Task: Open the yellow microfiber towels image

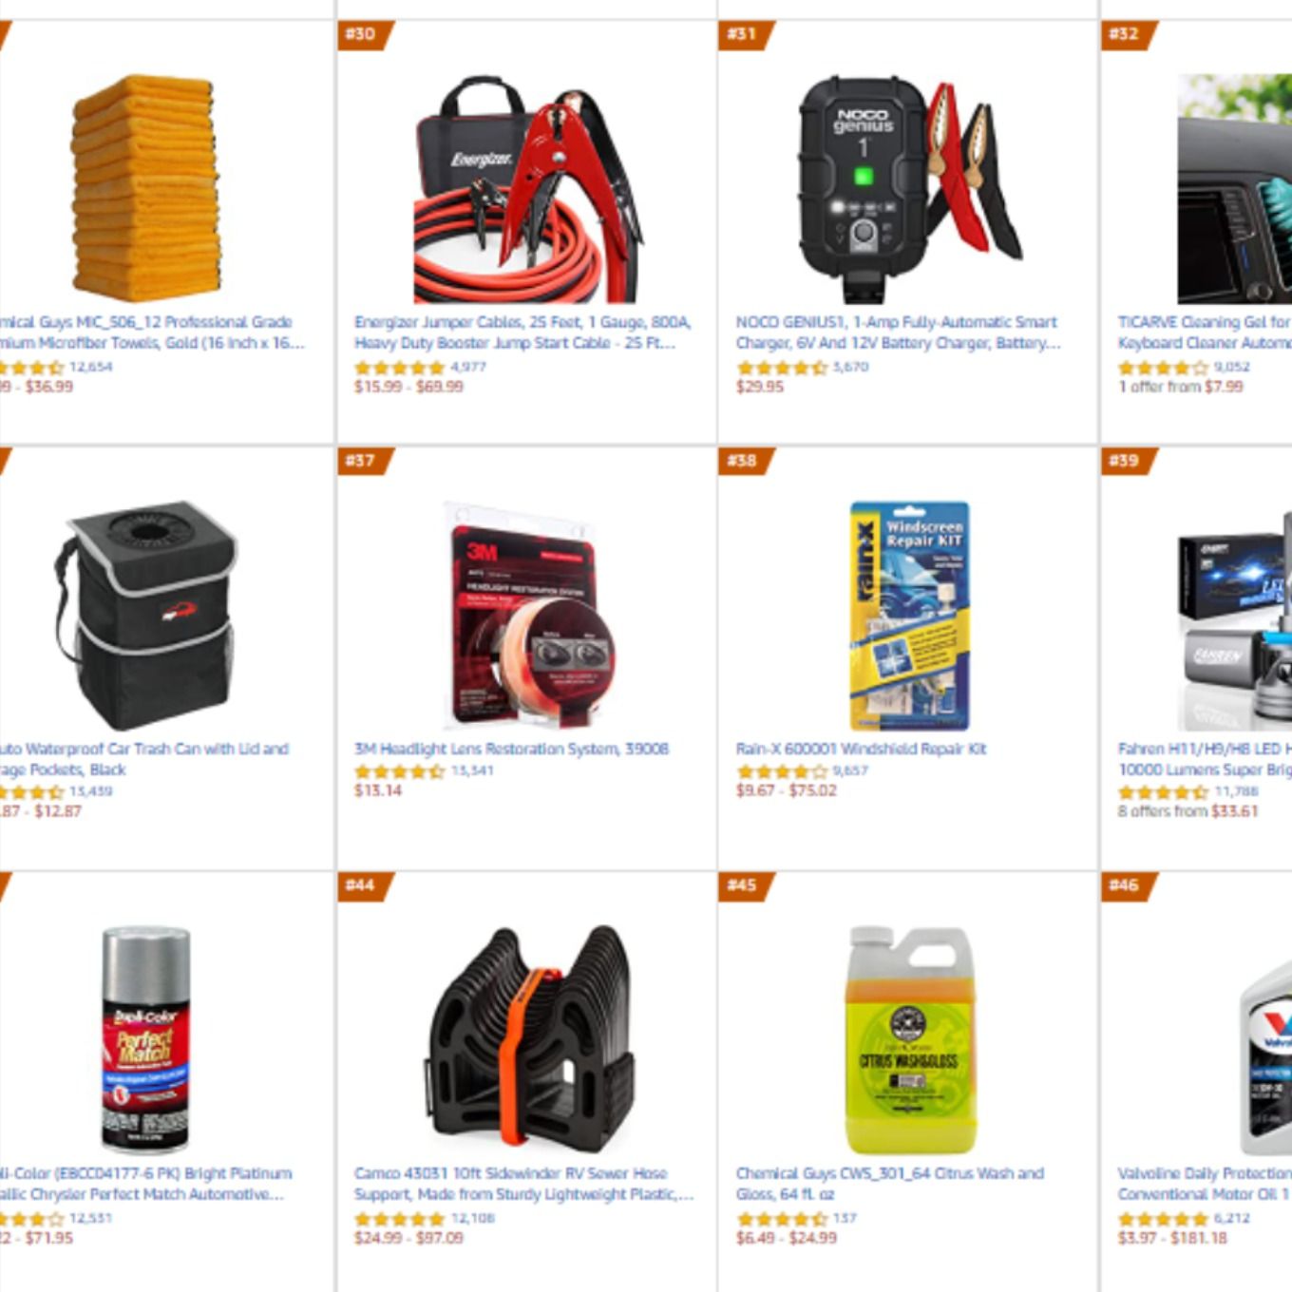Action: [145, 189]
